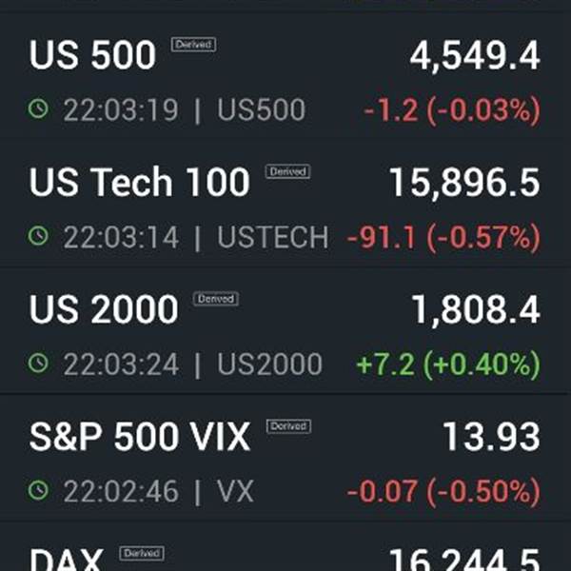Viewport: 571px width, 571px height.
Task: Click the VX ticker symbol
Action: [235, 491]
